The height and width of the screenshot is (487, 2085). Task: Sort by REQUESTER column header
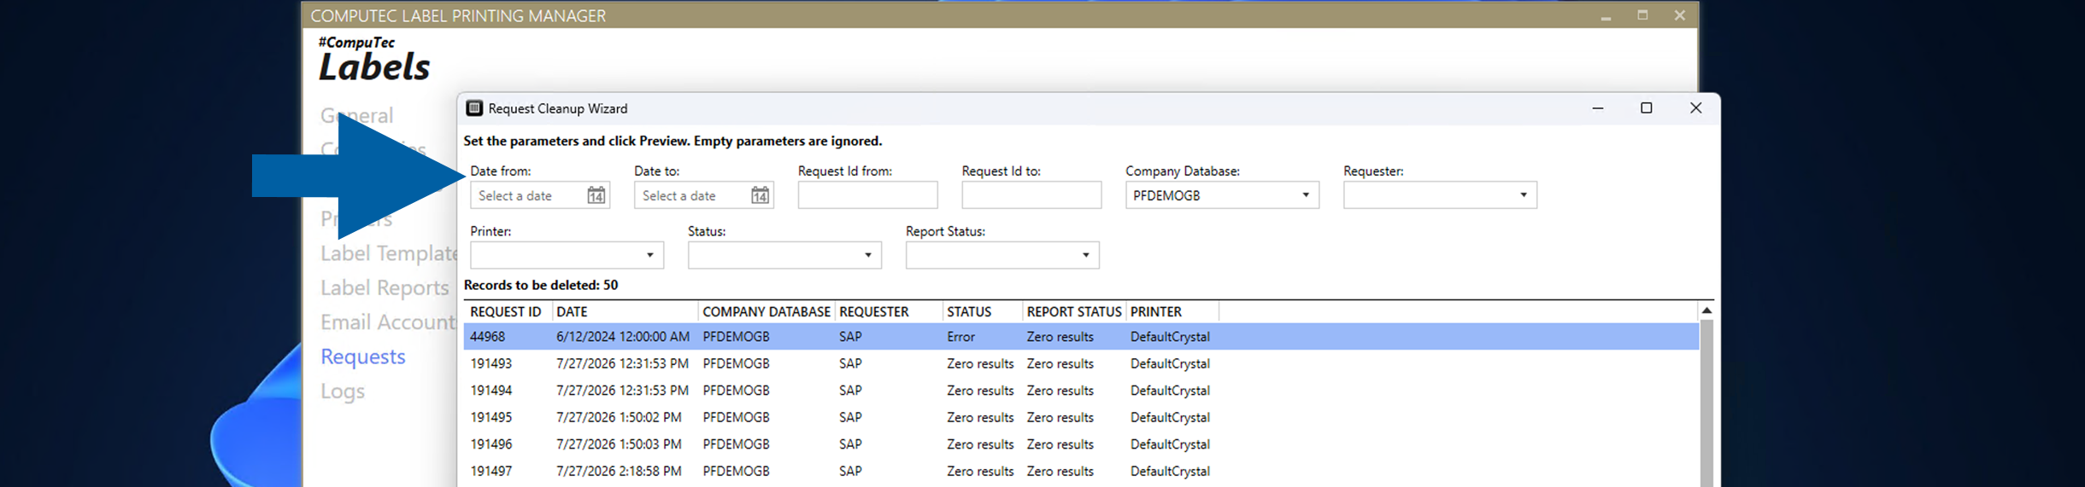pos(889,312)
